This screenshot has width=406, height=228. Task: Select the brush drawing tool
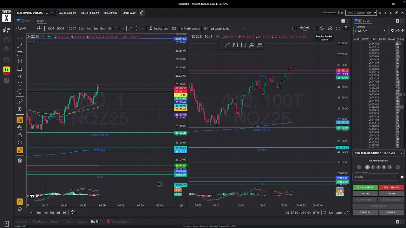point(20,76)
